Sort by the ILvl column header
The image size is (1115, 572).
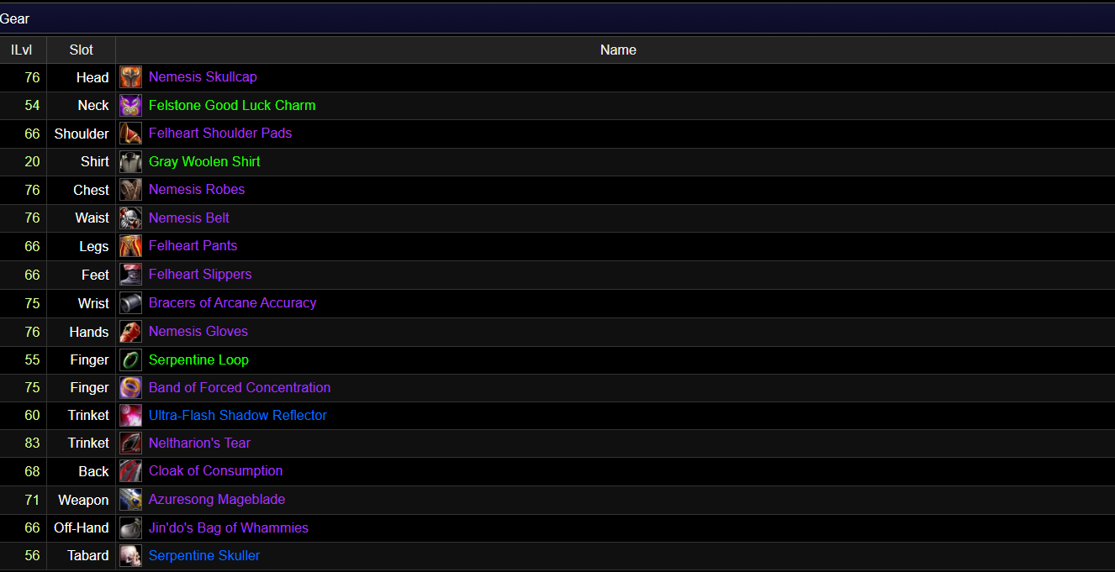(22, 50)
